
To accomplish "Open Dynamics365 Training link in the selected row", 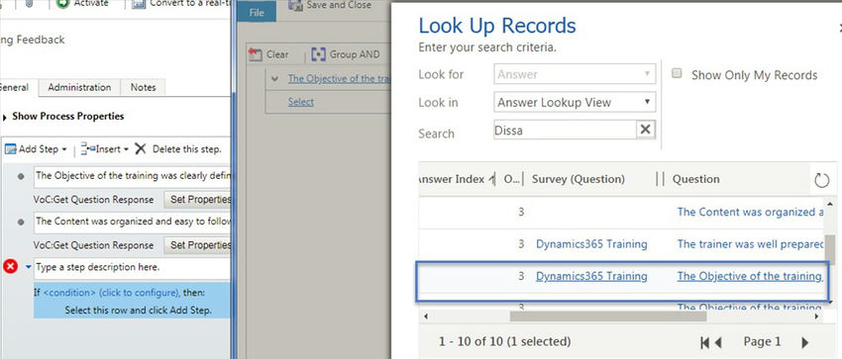I will 591,277.
